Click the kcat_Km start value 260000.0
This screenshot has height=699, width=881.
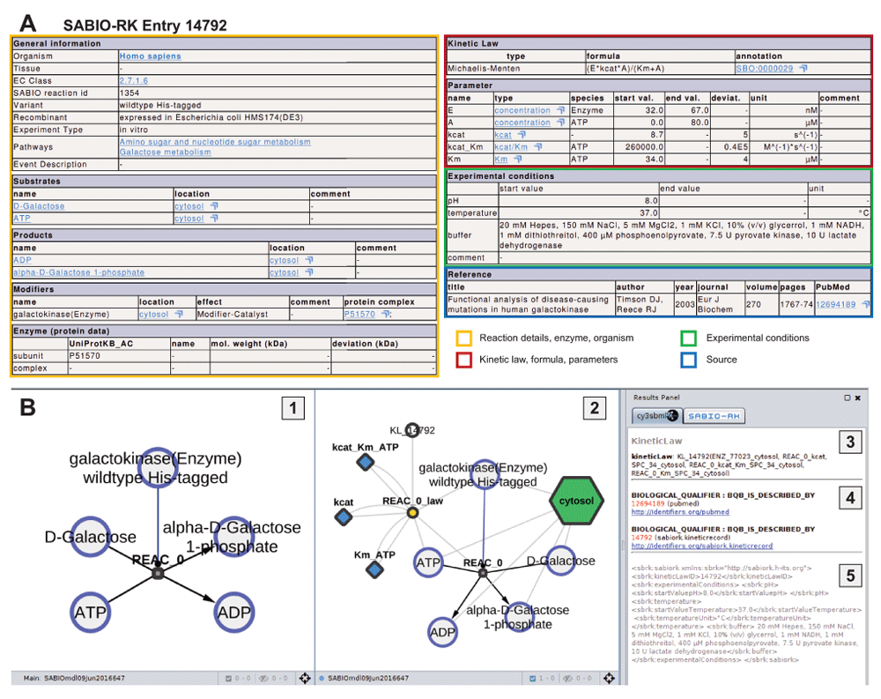(644, 147)
